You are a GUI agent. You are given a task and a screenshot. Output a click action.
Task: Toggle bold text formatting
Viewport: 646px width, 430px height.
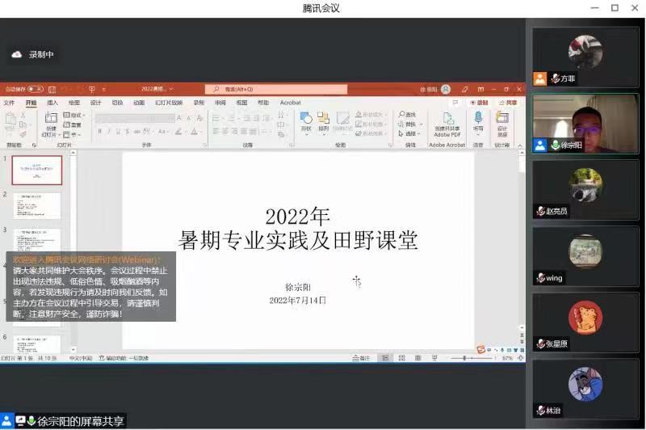point(99,131)
